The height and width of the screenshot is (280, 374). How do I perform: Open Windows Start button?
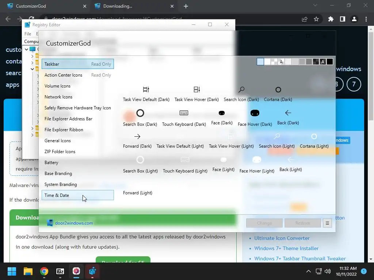click(x=12, y=271)
